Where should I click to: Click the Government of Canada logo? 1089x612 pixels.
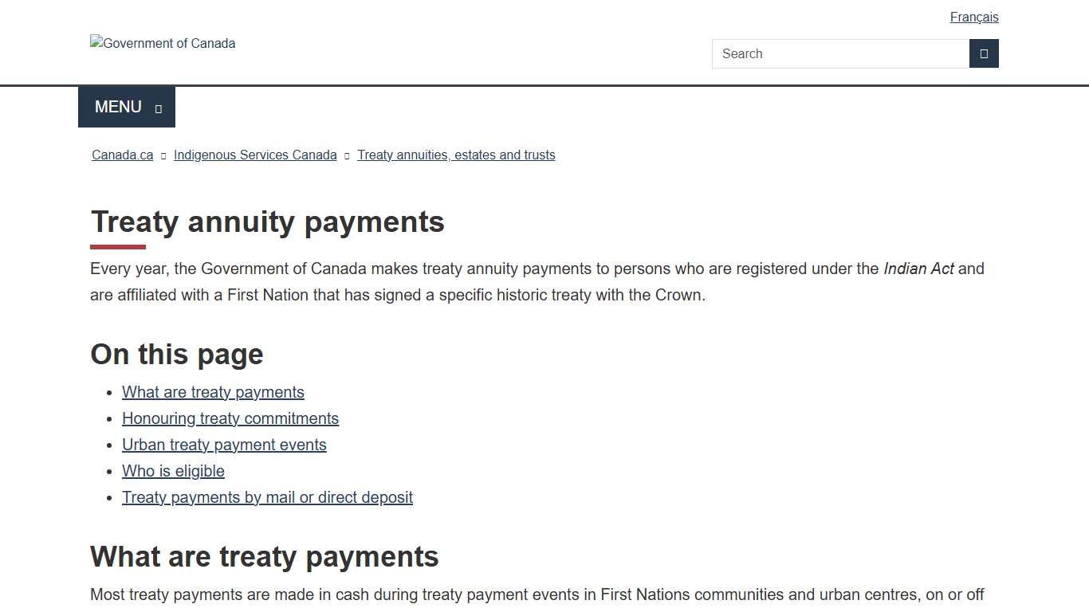coord(163,43)
